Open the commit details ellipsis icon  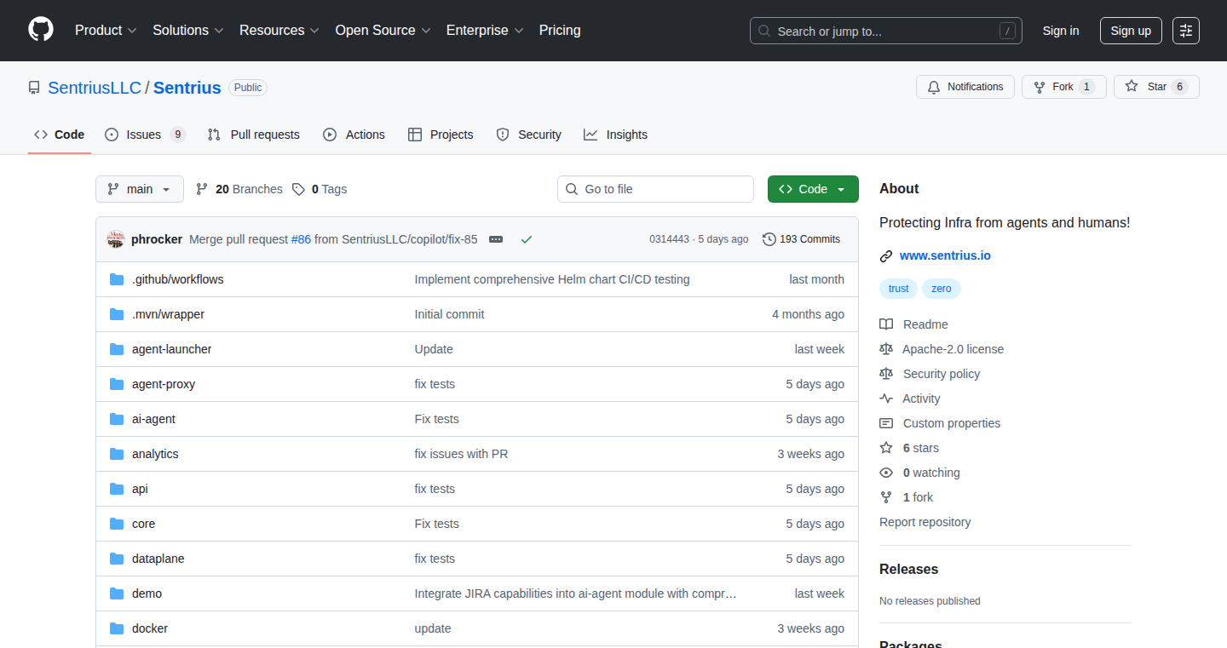[x=496, y=239]
